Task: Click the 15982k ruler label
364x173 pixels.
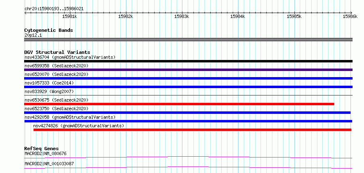Action: [126, 16]
